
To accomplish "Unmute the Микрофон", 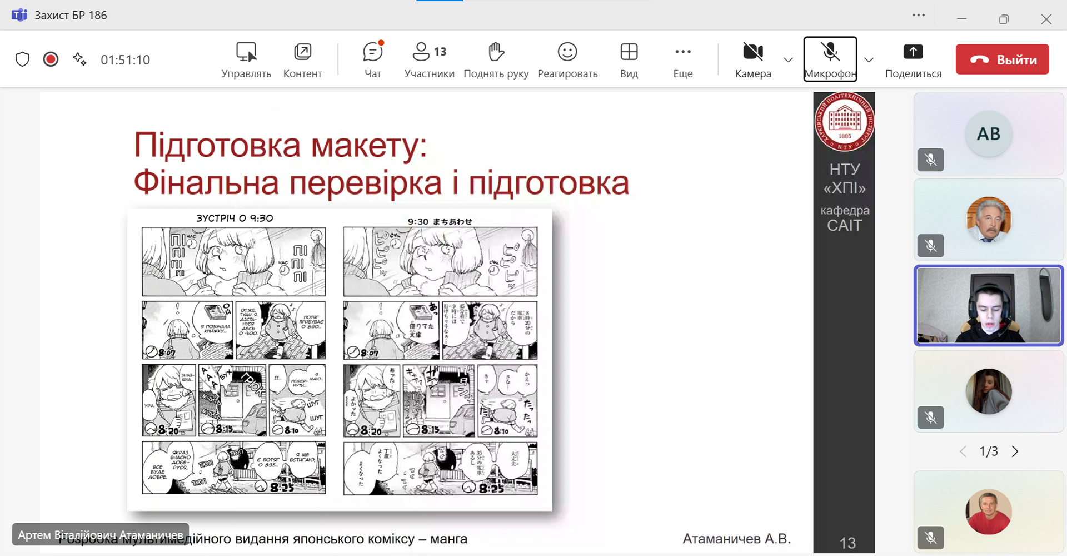I will click(x=830, y=59).
